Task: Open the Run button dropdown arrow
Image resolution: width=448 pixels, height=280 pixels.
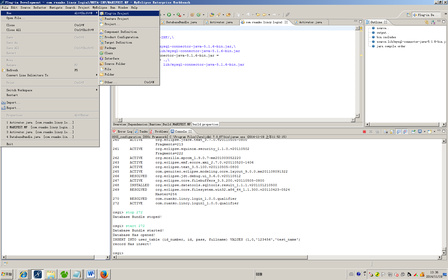Action: tap(174, 15)
